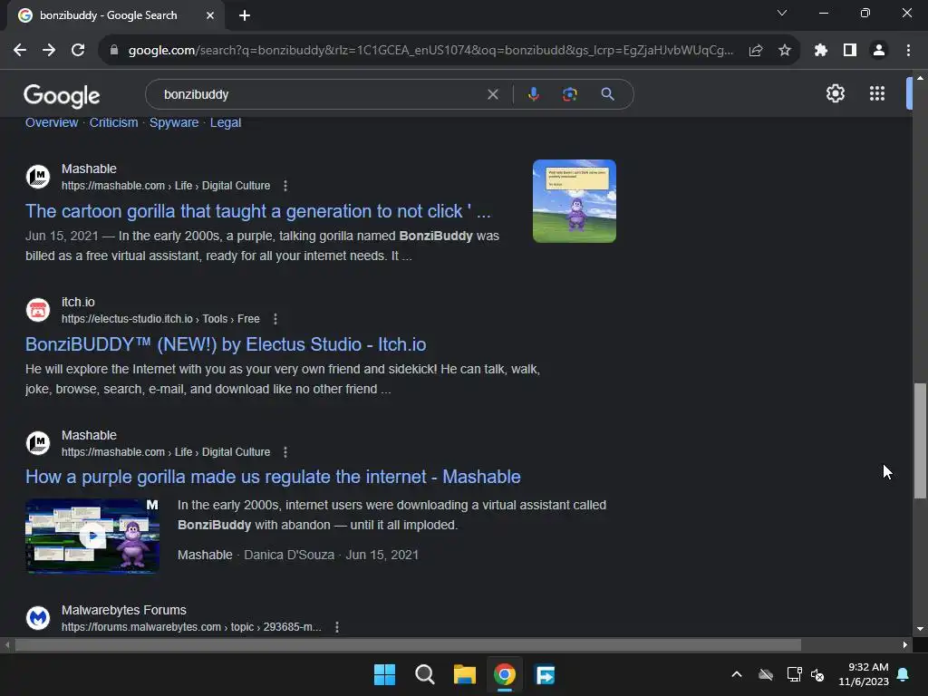928x696 pixels.
Task: Open the Spyware section link
Action: click(x=174, y=122)
